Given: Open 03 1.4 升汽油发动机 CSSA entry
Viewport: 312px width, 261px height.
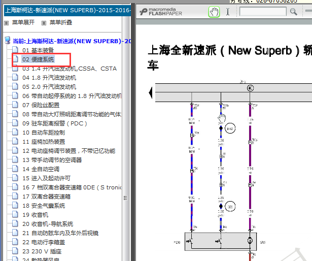Looking at the screenshot, I should [70, 69].
